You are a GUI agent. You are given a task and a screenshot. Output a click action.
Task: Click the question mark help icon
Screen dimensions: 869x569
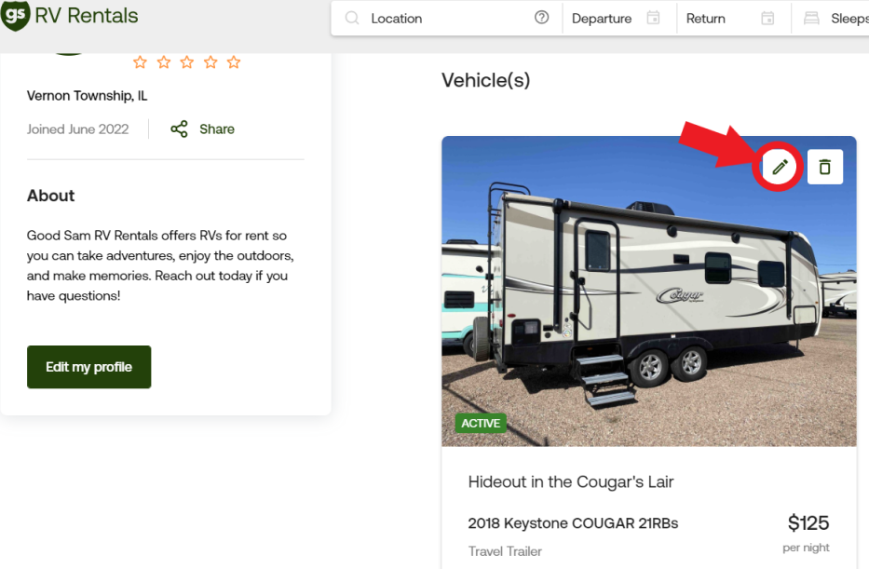coord(541,19)
